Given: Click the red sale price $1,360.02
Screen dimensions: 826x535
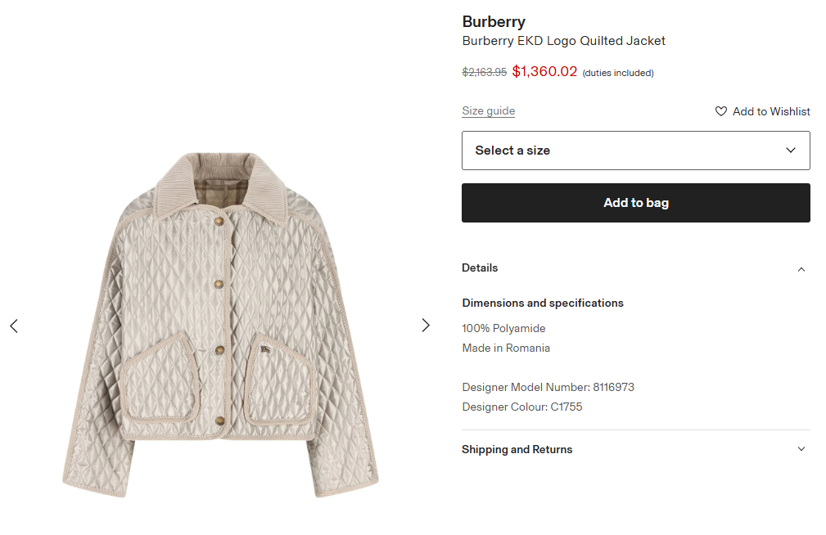Looking at the screenshot, I should click(544, 71).
